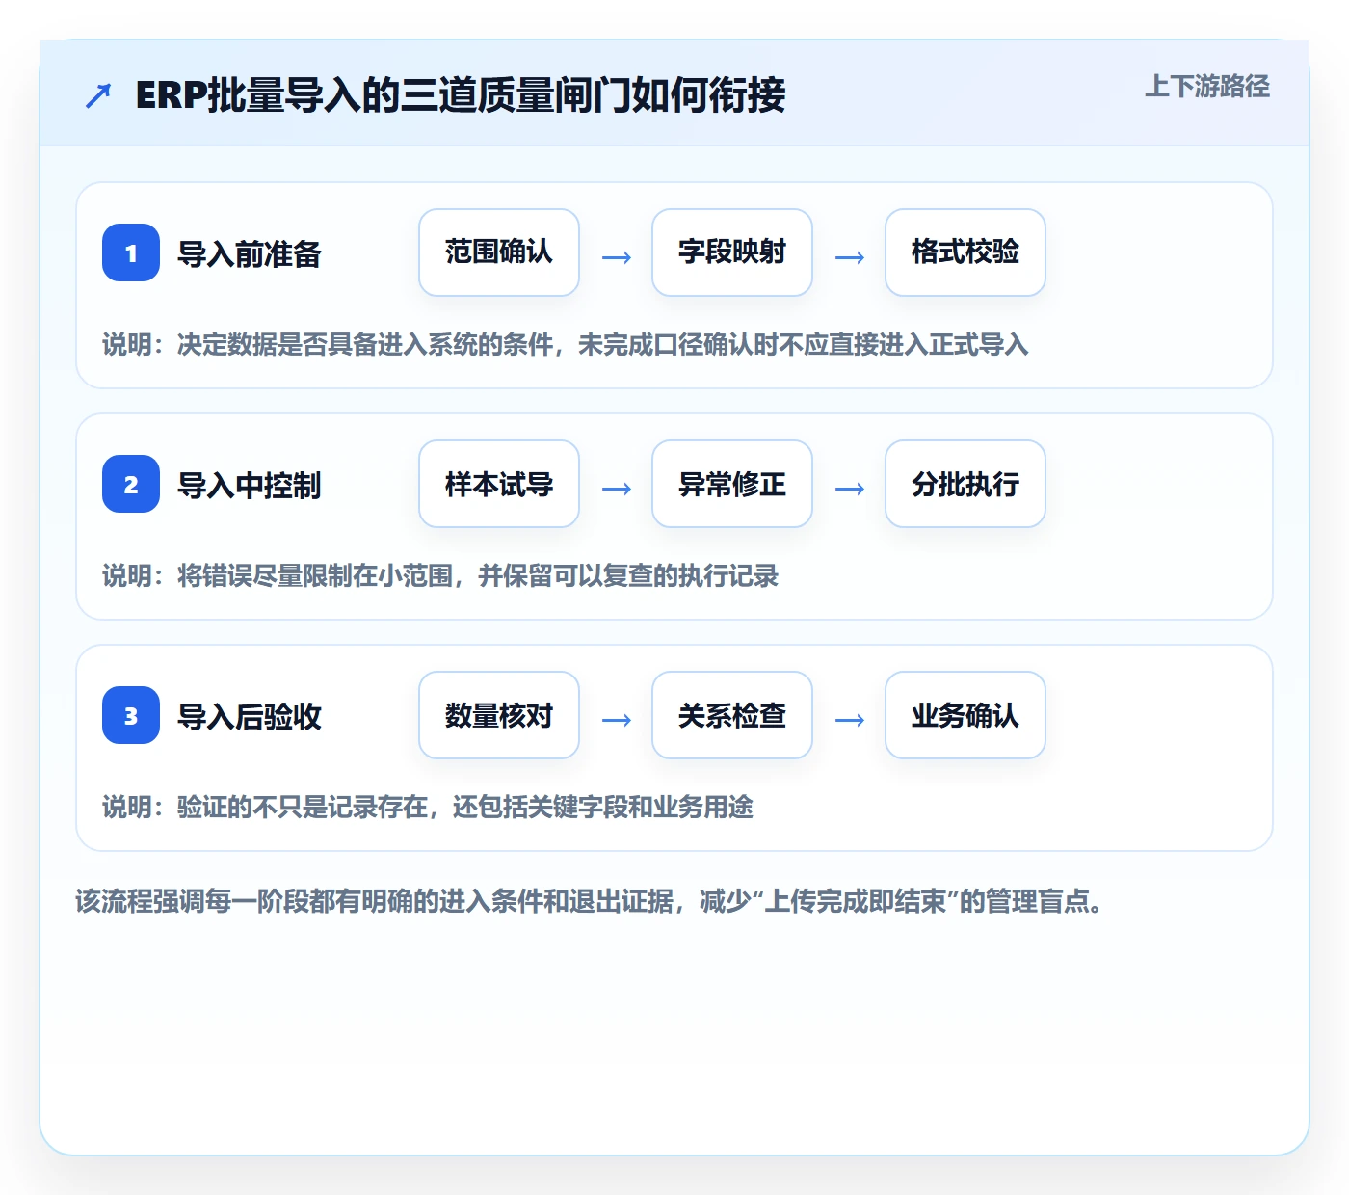This screenshot has height=1195, width=1349.
Task: Click the blue diagonal arrow icon beside the title
Action: (97, 96)
